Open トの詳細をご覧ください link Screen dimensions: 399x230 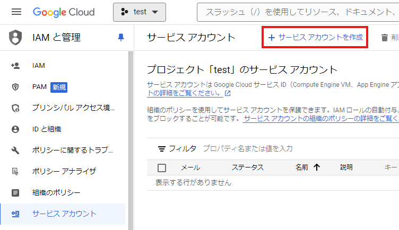pos(185,93)
